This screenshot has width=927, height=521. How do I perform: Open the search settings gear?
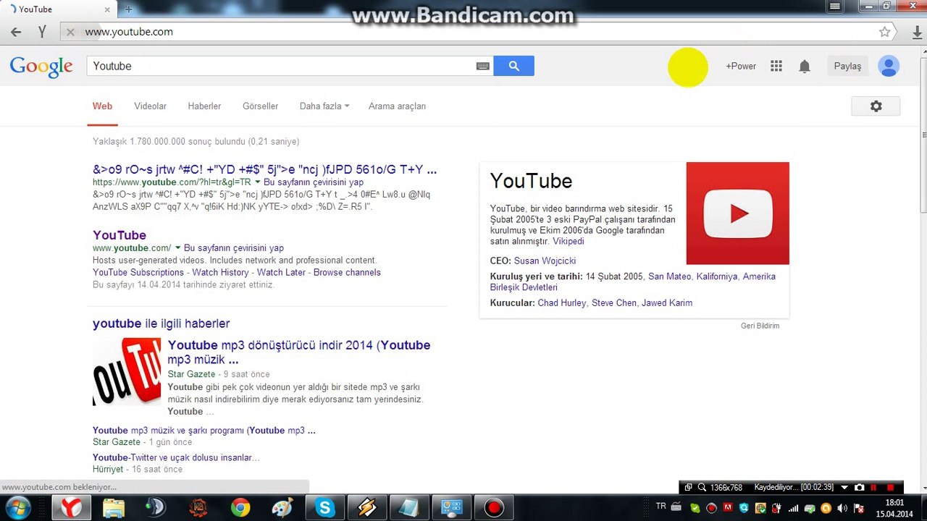[876, 106]
